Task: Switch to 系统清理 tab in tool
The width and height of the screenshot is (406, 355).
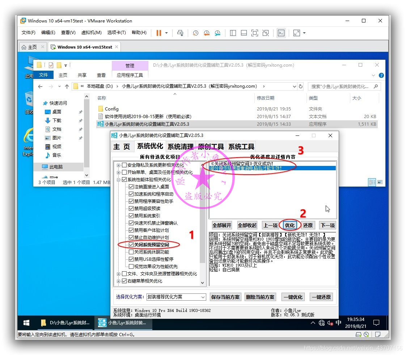Action: (180, 146)
